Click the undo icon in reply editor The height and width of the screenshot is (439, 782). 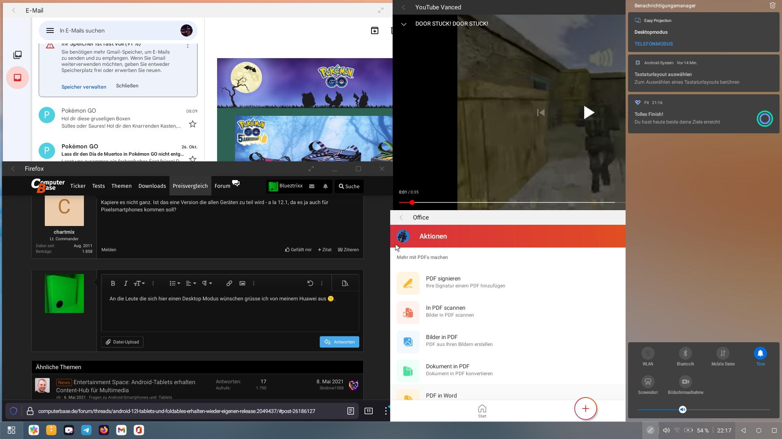310,283
